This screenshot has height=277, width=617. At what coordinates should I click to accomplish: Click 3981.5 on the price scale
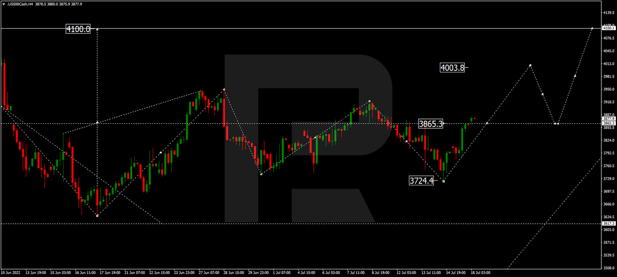click(x=609, y=76)
